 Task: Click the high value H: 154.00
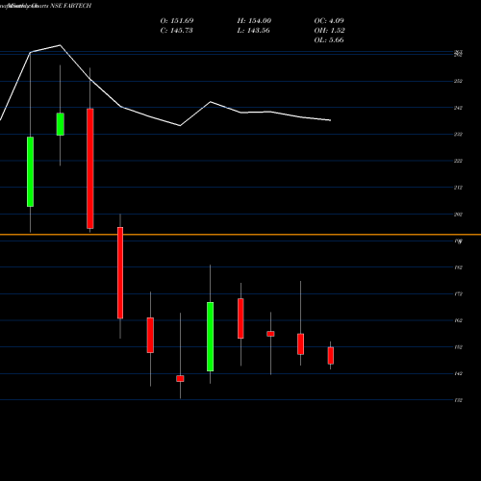coord(254,21)
